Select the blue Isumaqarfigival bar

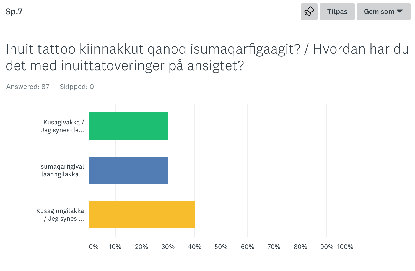click(x=128, y=170)
